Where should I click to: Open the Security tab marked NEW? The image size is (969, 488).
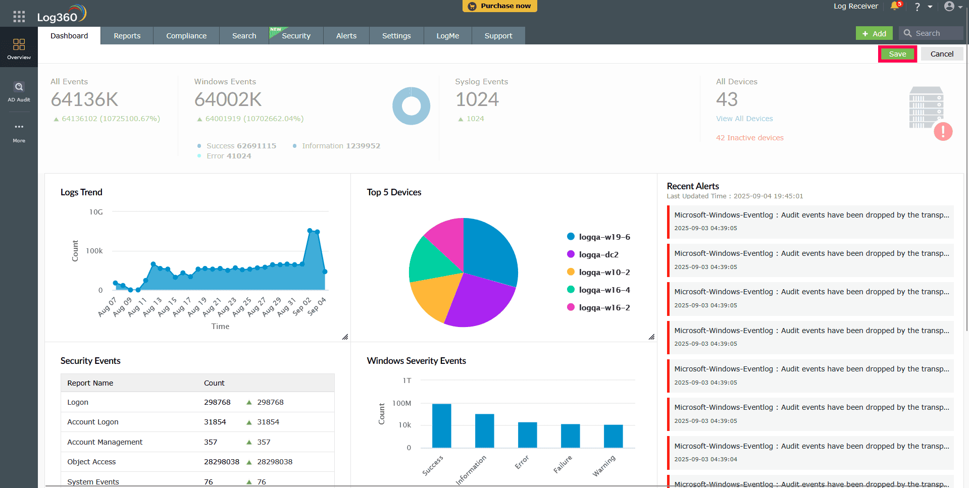pos(296,35)
